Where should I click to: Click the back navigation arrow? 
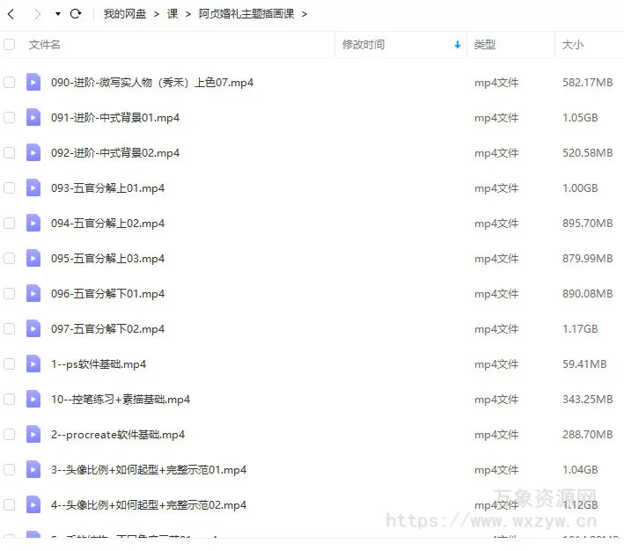(11, 14)
